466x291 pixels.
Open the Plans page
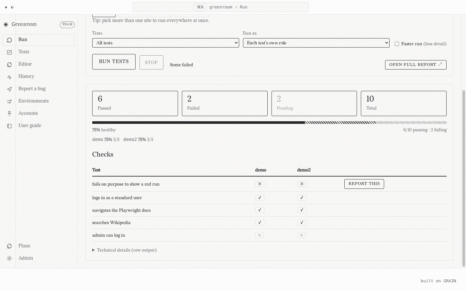[39, 246]
